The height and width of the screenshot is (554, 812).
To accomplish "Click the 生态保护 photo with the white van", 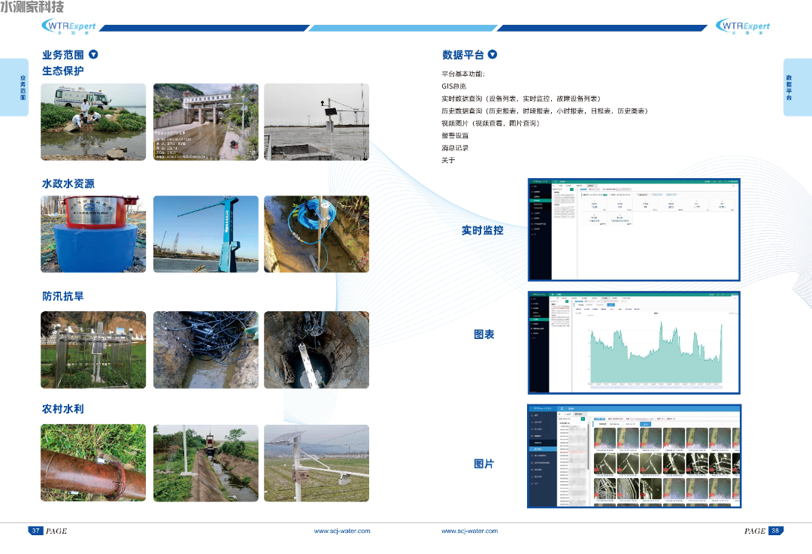I will pos(93,122).
